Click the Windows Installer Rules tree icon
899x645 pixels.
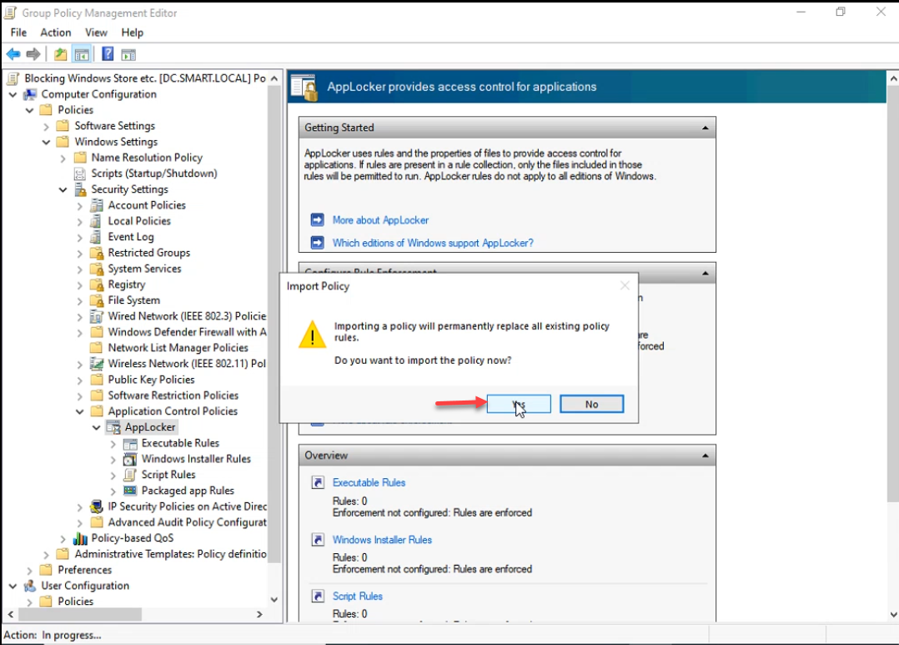(x=130, y=459)
